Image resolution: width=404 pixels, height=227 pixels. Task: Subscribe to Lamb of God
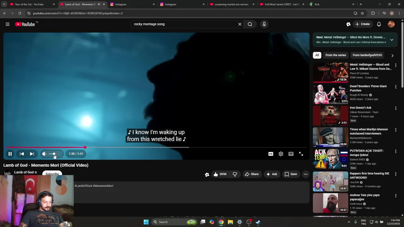pos(52,174)
